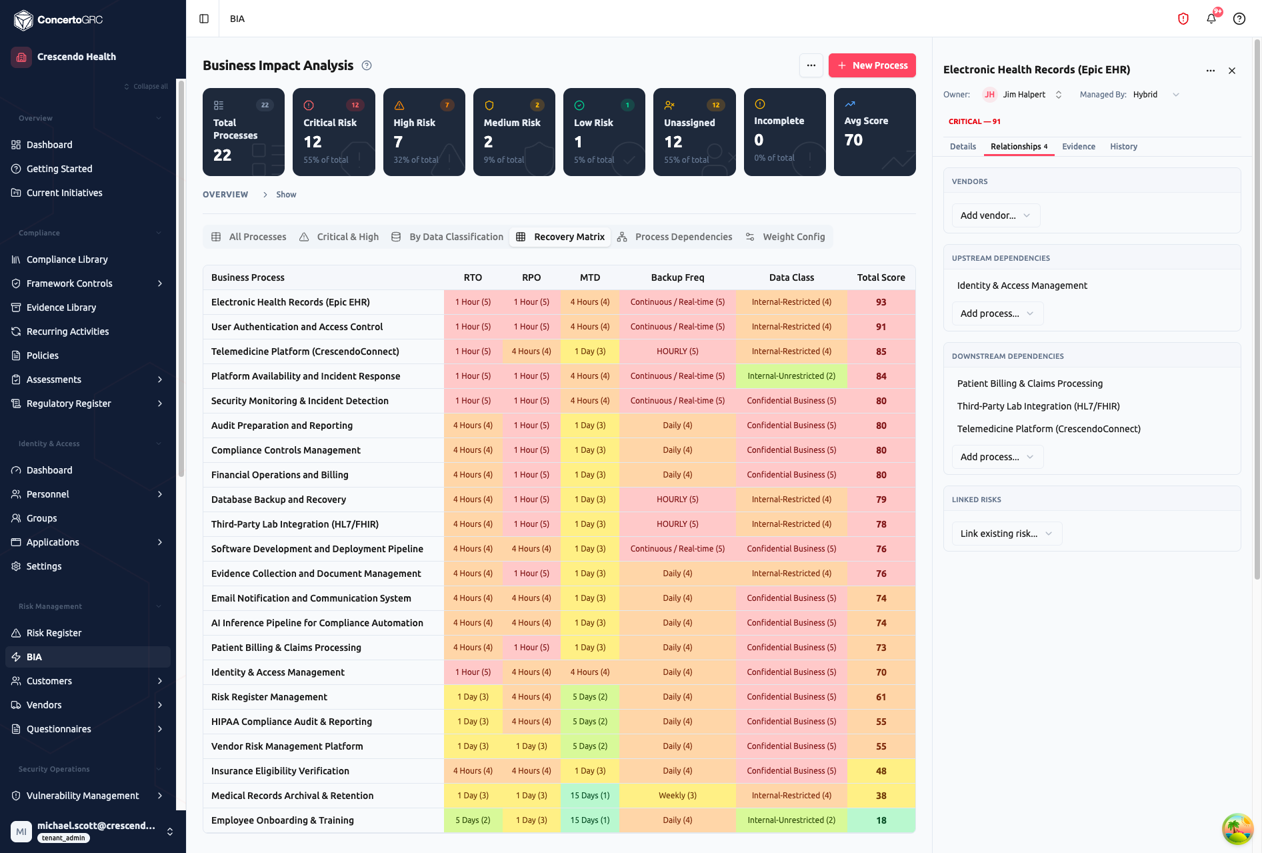This screenshot has width=1262, height=853.
Task: Expand Vulnerability Management submenu
Action: [160, 796]
